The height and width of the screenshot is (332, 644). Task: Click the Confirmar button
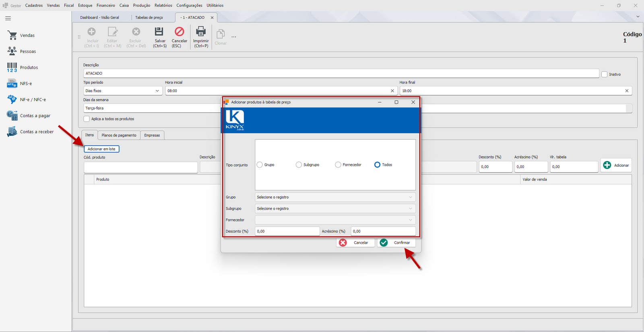[396, 242]
